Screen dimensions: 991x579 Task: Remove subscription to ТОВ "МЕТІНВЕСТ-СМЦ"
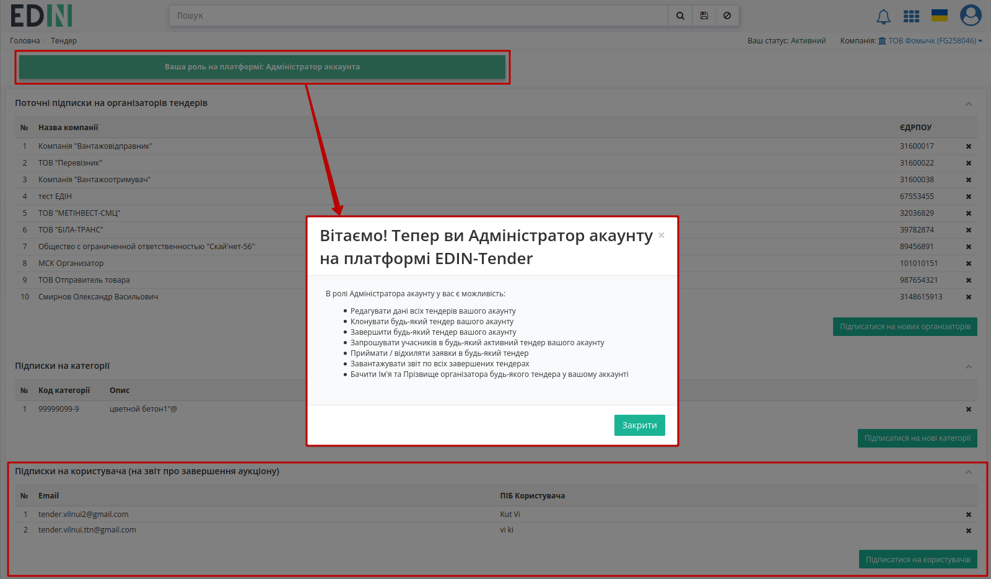969,214
